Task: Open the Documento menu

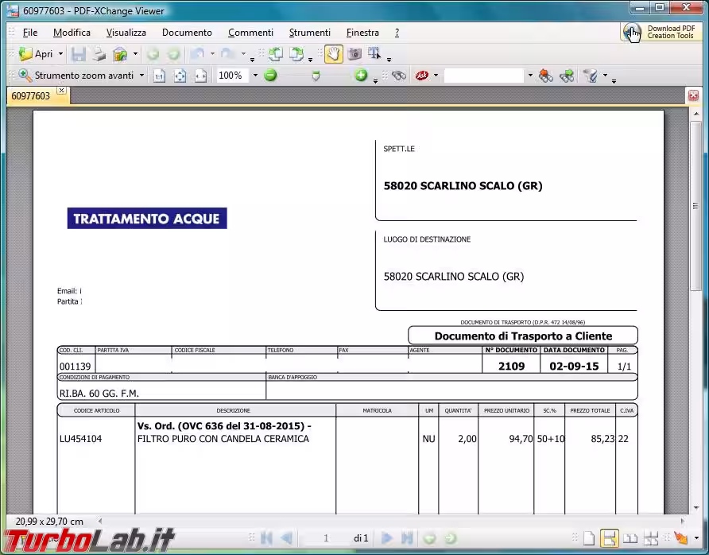Action: [187, 33]
